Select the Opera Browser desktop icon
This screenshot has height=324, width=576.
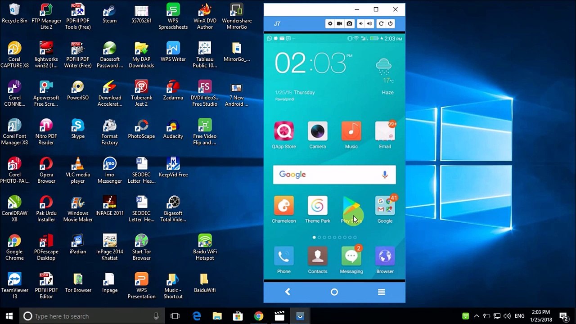(x=46, y=171)
